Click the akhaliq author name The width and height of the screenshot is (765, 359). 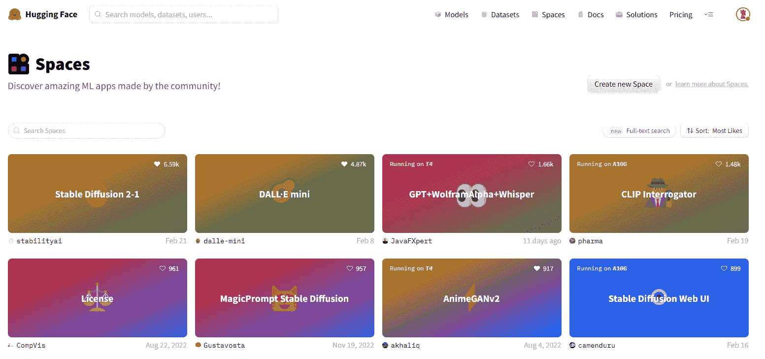pyautogui.click(x=405, y=345)
